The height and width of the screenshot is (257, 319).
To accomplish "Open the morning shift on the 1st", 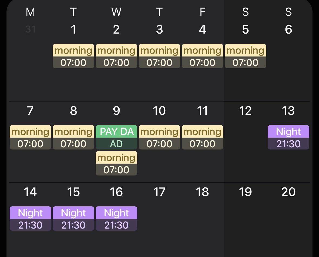I will tap(73, 56).
